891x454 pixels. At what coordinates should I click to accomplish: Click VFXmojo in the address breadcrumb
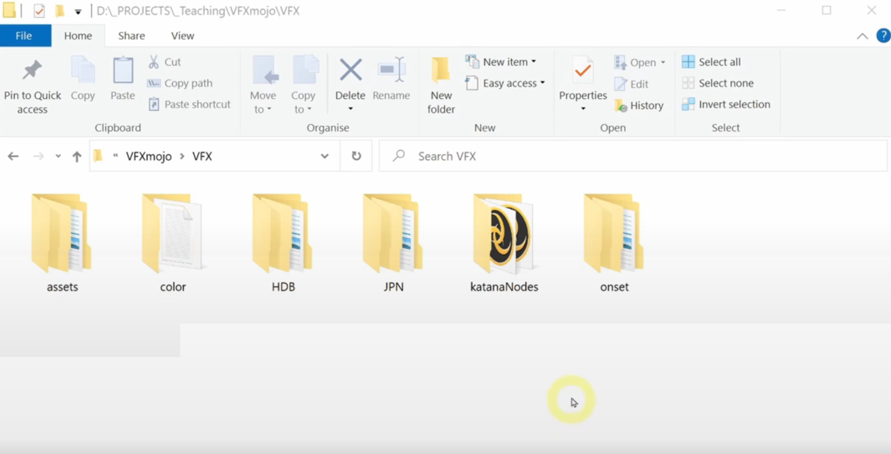[149, 156]
